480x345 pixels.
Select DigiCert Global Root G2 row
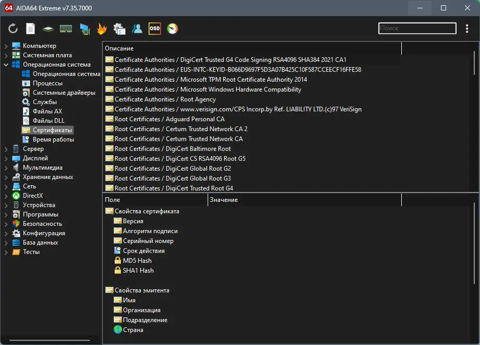(x=168, y=169)
